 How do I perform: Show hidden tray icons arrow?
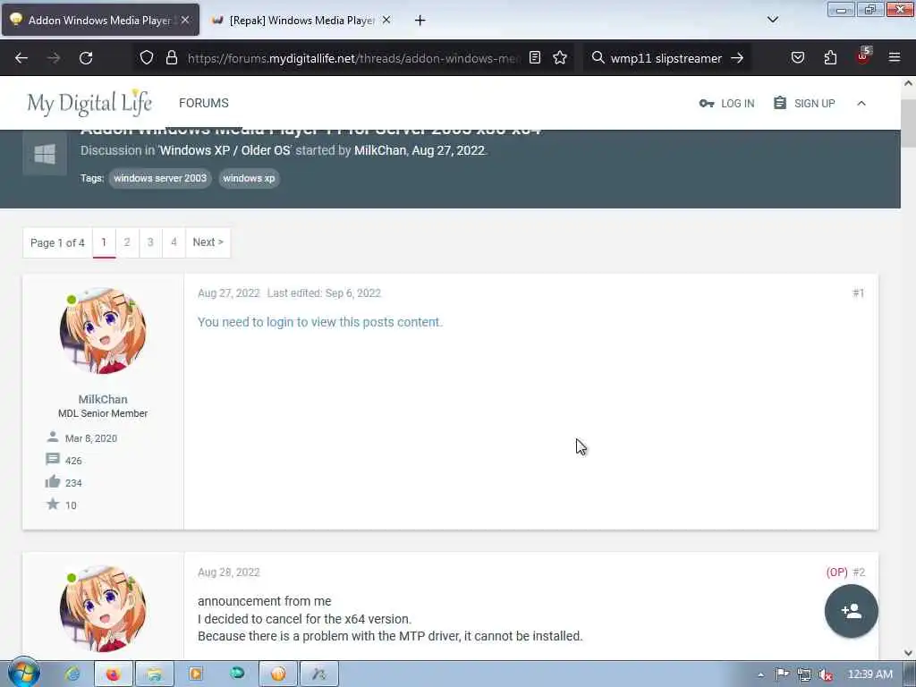(x=760, y=675)
